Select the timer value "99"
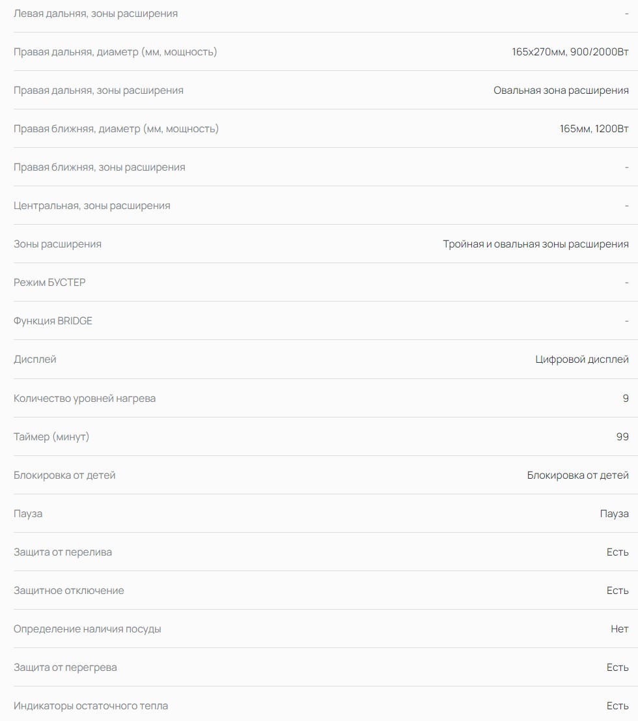Screen dimensions: 638x721 [x=622, y=436]
